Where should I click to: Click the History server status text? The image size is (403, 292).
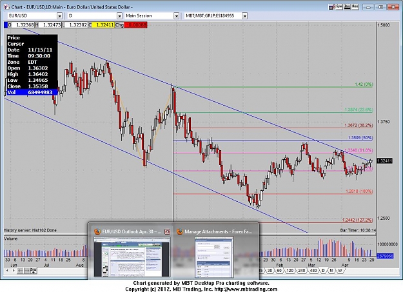[30, 230]
